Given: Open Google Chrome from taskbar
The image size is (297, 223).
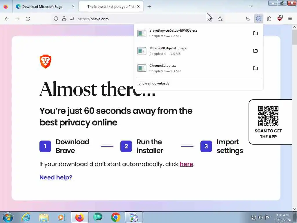Looking at the screenshot, I should coord(115,217).
